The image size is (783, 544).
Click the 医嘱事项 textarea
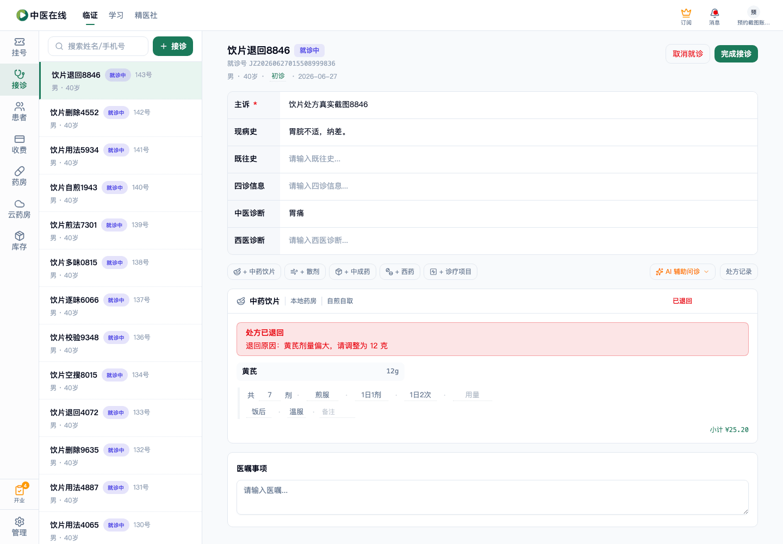point(493,497)
